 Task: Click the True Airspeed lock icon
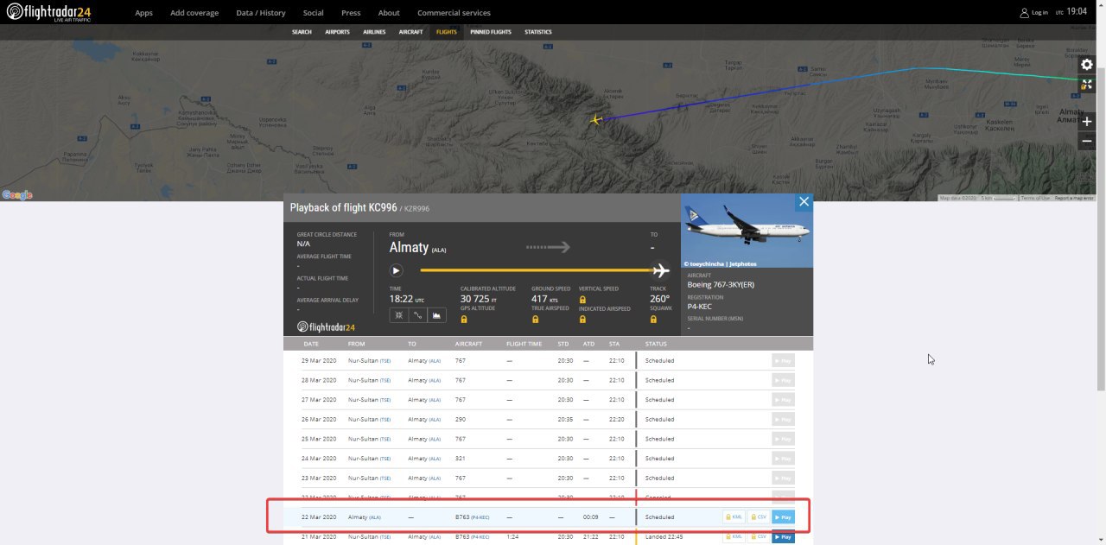tap(535, 319)
